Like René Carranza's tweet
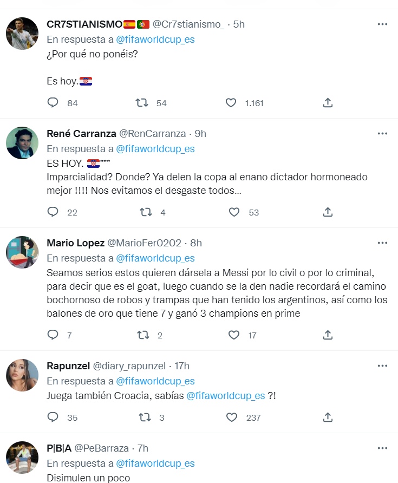 [234, 212]
